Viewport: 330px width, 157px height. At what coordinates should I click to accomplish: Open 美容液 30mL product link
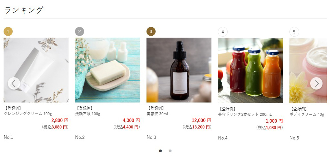(158, 114)
